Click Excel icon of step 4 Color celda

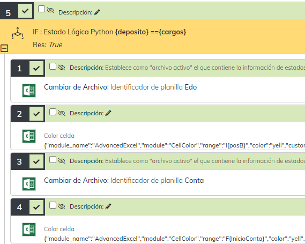pos(29,230)
